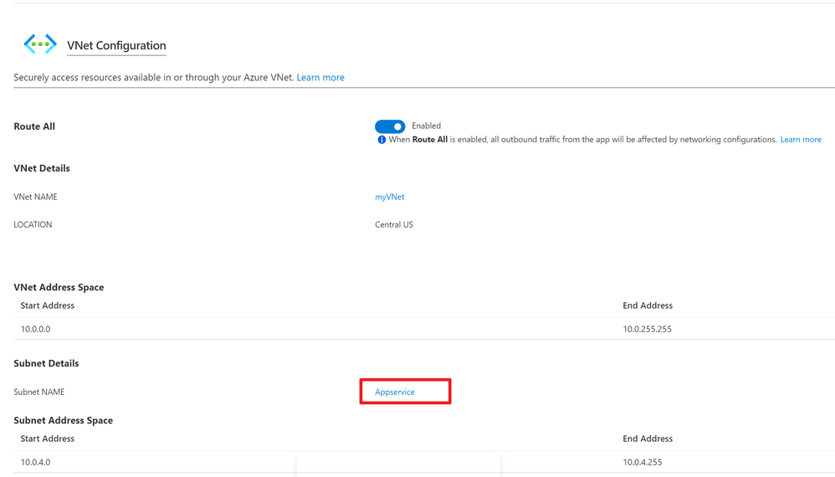835x477 pixels.
Task: Click Start Address header under Subnet Address Space
Action: click(x=48, y=439)
